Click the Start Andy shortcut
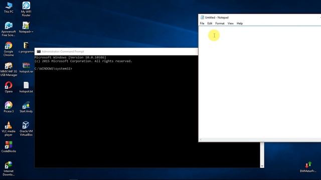Viewport: 321px width, 180px height. (x=26, y=107)
